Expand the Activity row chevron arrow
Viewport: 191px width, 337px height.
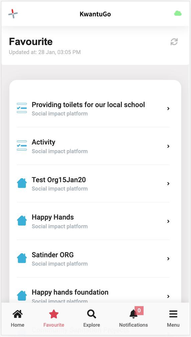(x=168, y=146)
